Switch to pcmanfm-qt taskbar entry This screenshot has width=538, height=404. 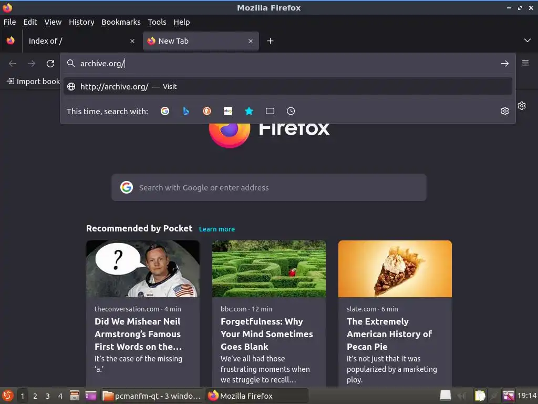152,396
